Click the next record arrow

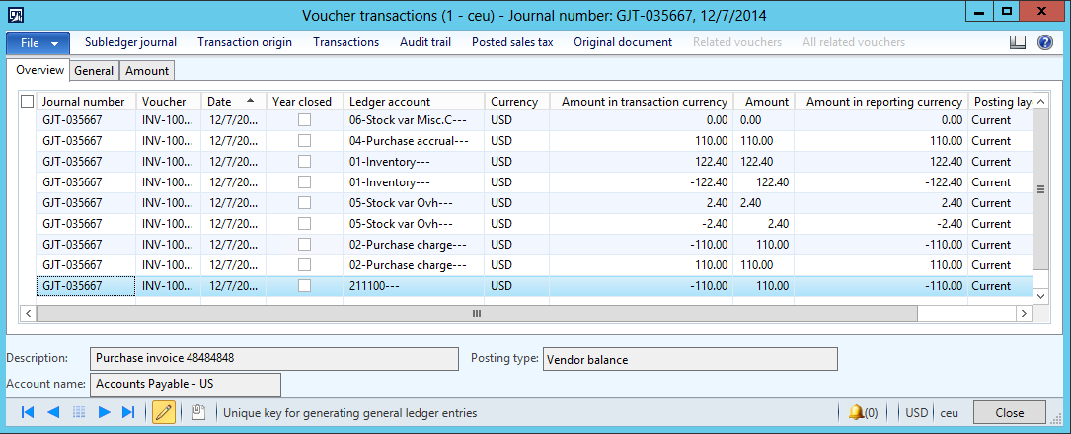coord(104,413)
